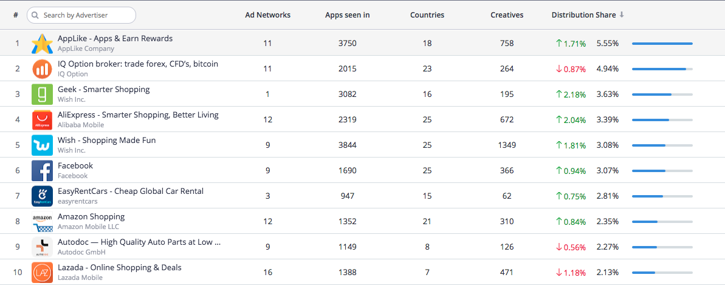Viewport: 725px width, 286px height.
Task: Open AliExpress - Smarter Shopping, Better Living
Action: pos(138,115)
